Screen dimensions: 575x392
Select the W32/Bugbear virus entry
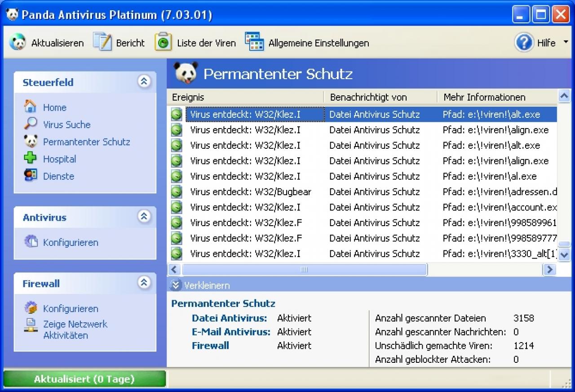pos(251,192)
